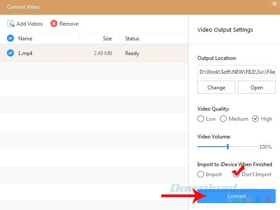The height and width of the screenshot is (210, 280).
Task: Select High video quality
Action: click(255, 119)
